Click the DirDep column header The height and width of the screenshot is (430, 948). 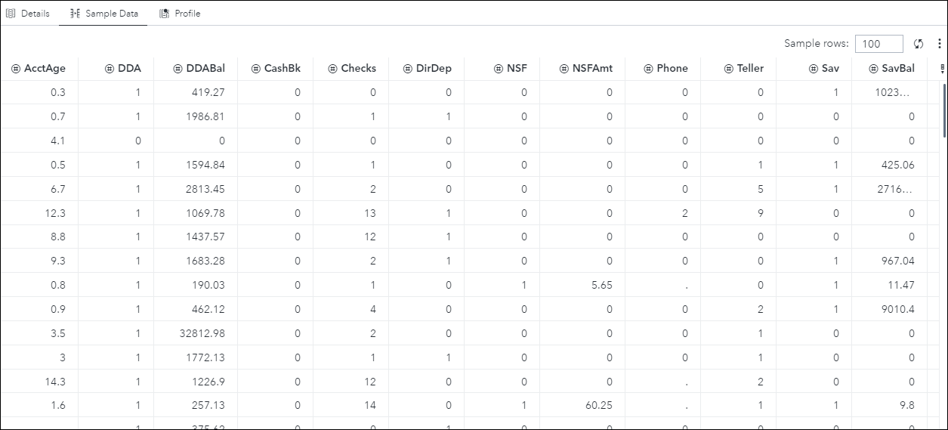(x=434, y=68)
